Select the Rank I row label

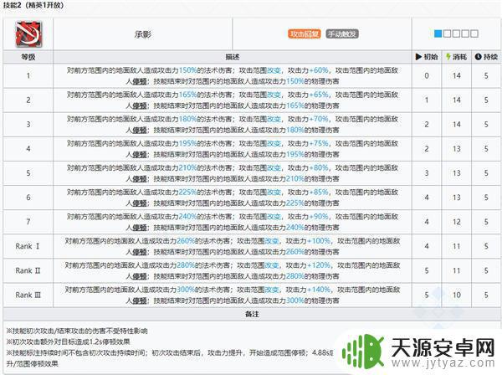pos(28,246)
